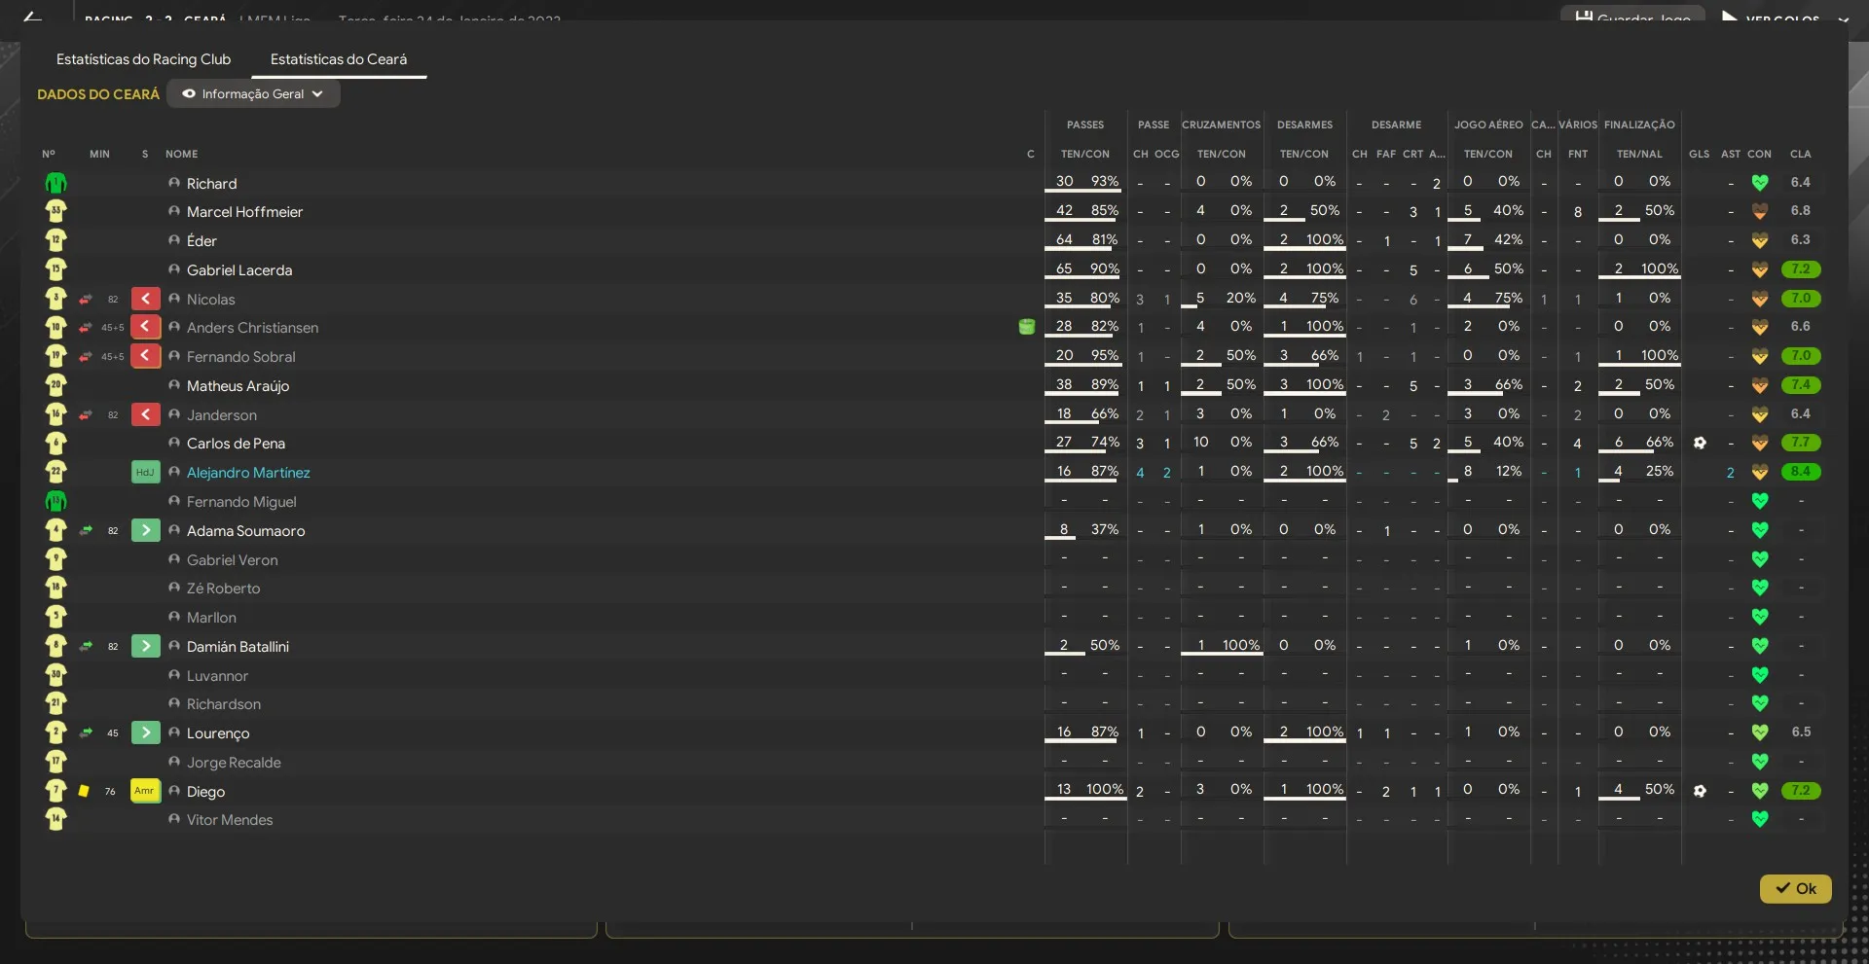The image size is (1869, 964).
Task: Click Lourenço's 6.5 rating
Action: click(x=1801, y=732)
